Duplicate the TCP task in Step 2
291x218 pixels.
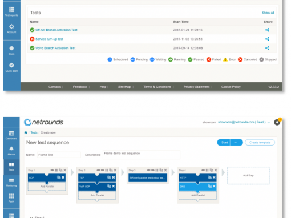coord(109,177)
